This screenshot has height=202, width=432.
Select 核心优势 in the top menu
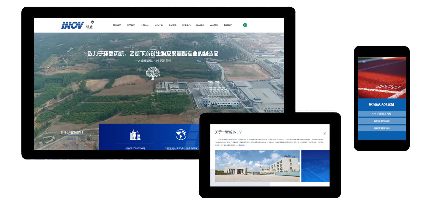coord(159,25)
